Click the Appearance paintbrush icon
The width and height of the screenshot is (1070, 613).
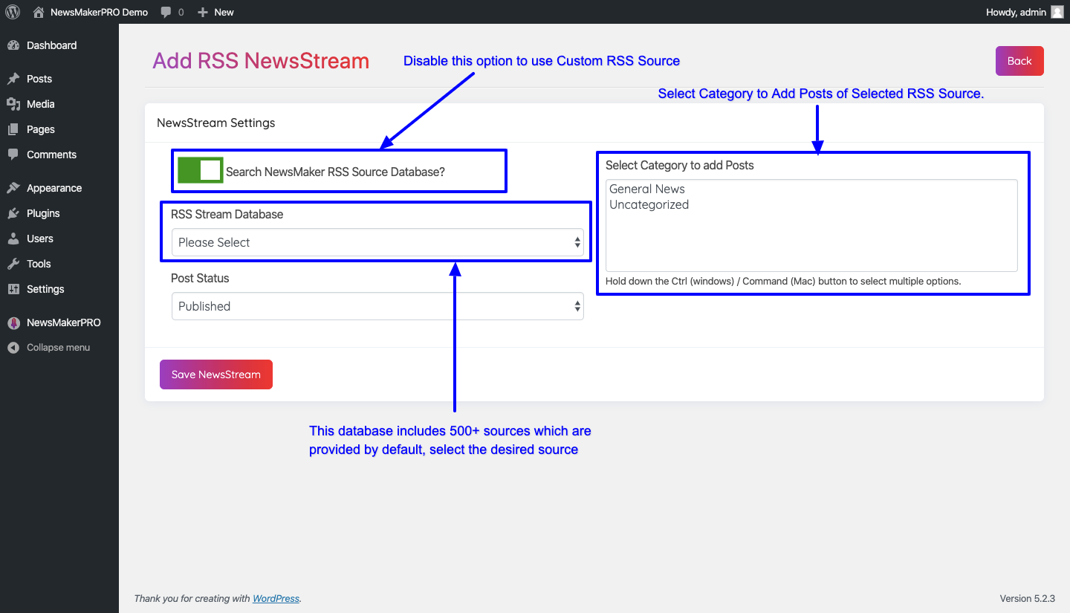[x=13, y=188]
